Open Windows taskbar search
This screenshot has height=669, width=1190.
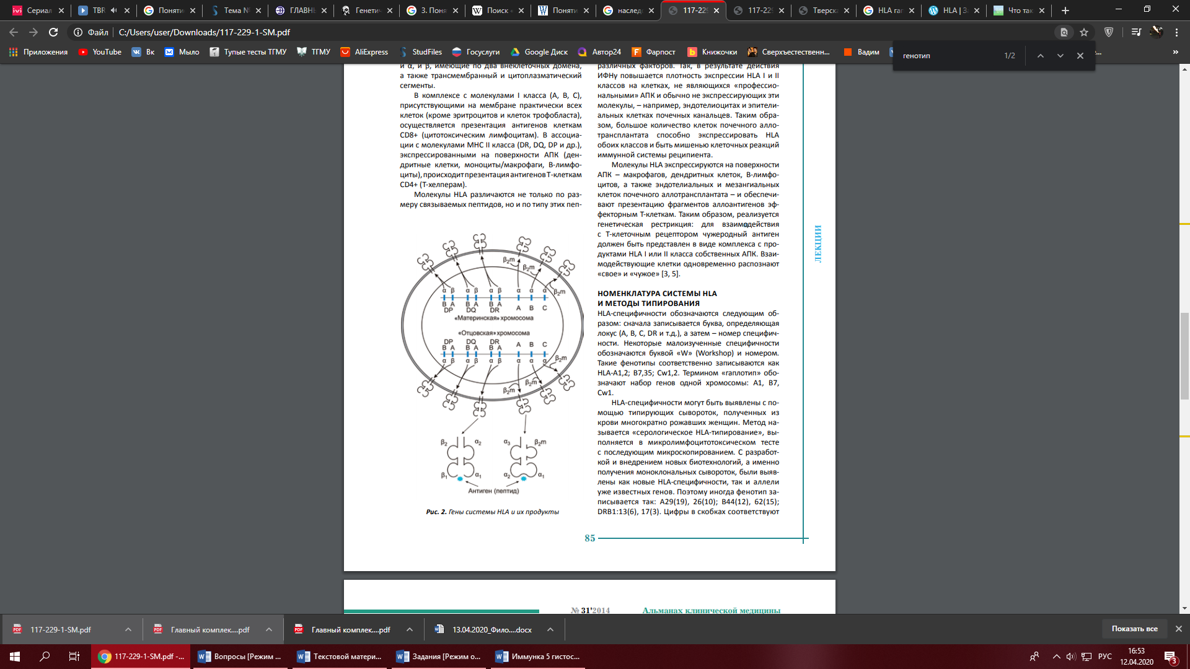[x=45, y=657]
